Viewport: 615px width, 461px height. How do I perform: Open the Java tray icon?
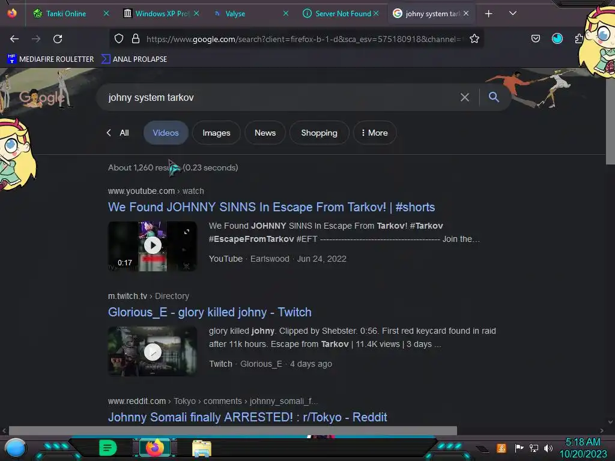click(x=501, y=448)
